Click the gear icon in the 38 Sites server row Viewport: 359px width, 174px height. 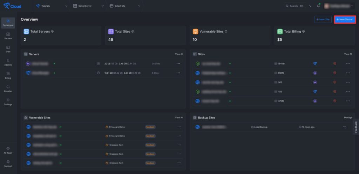pyautogui.click(x=99, y=63)
